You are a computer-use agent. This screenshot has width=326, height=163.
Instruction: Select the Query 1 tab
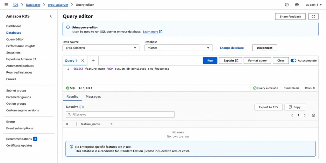click(71, 60)
